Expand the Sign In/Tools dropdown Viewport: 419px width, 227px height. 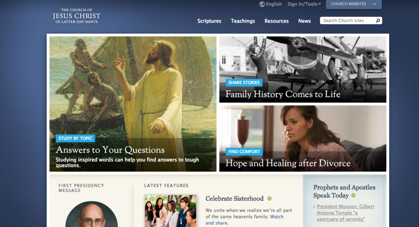(304, 4)
